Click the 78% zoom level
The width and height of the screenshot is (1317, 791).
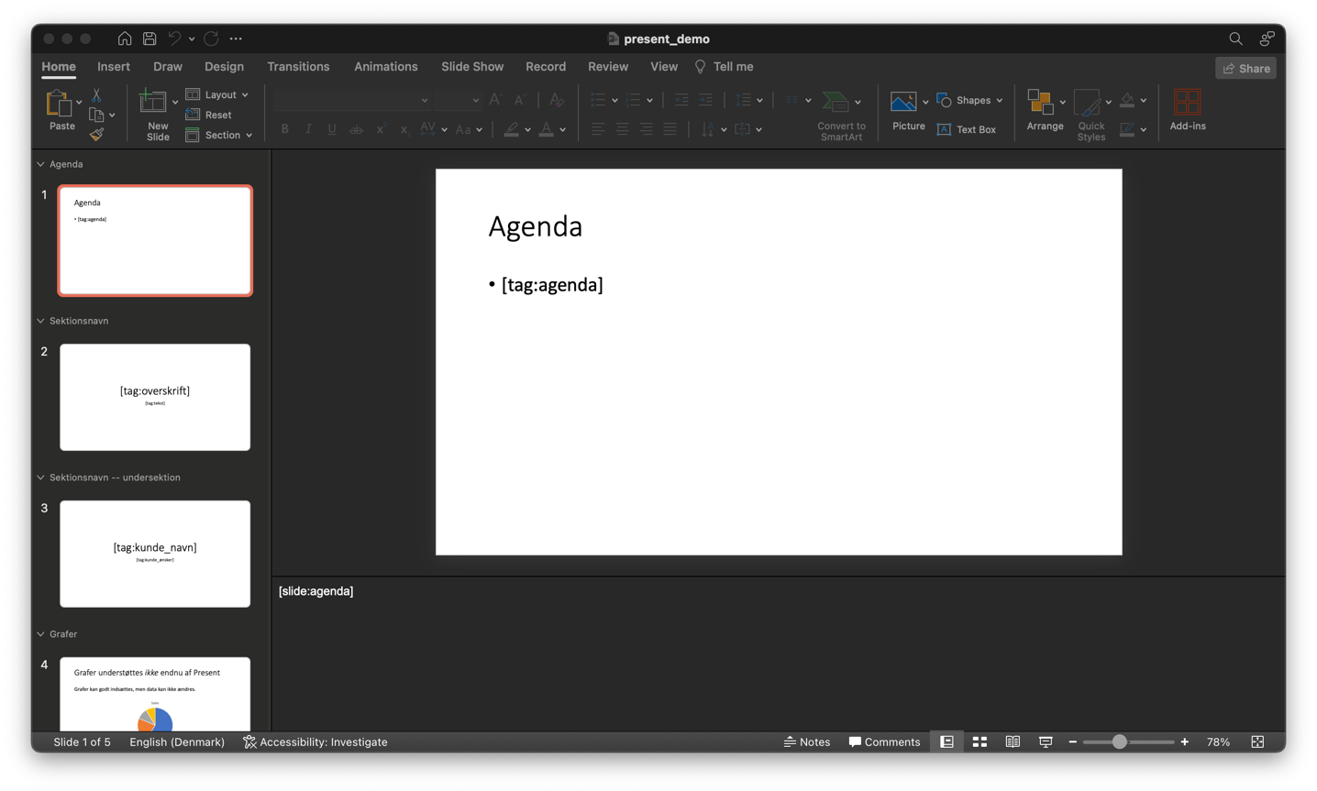(x=1218, y=742)
